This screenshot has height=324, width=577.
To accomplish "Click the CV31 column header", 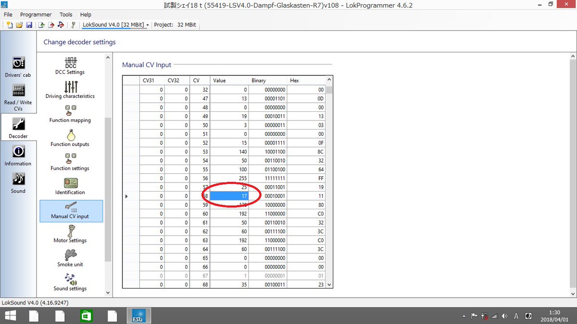I will pyautogui.click(x=152, y=81).
